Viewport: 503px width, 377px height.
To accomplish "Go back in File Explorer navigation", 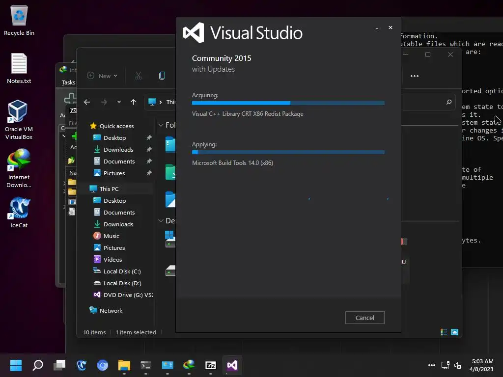I will point(87,102).
